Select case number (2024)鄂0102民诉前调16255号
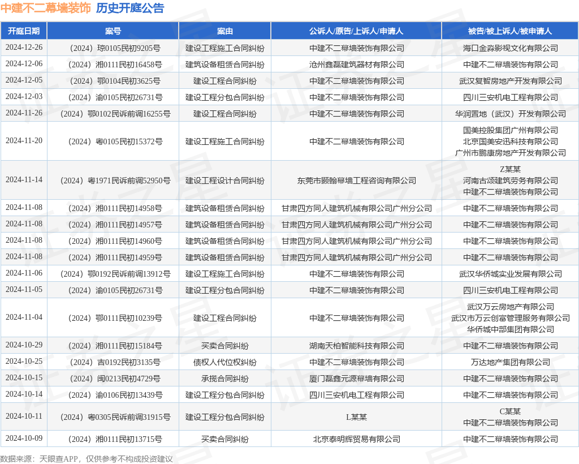 [115, 114]
